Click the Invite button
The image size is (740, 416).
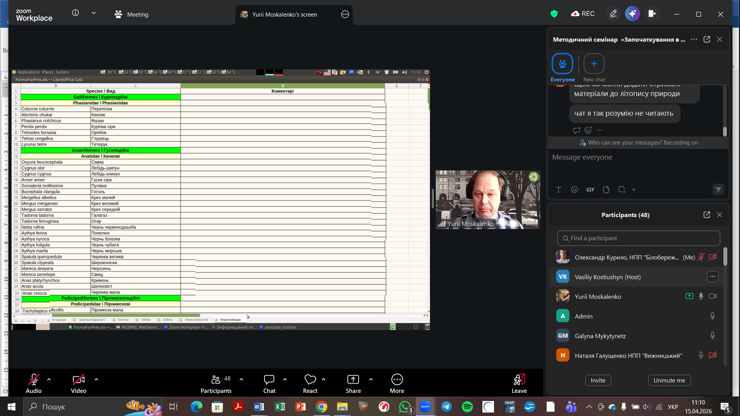tap(598, 380)
